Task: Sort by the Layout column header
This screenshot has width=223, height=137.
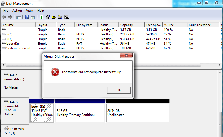Action: [46, 25]
